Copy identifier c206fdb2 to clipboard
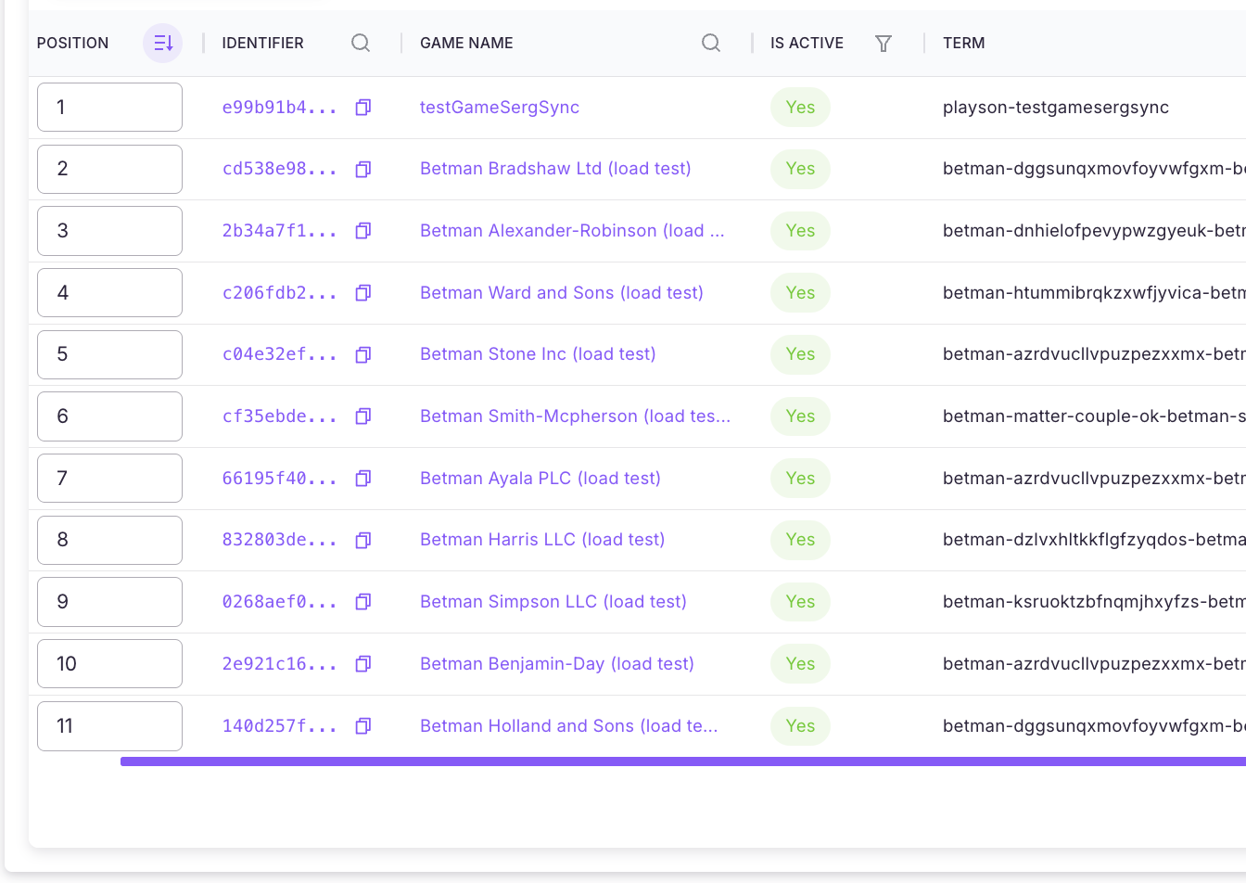Screen dimensions: 1246x883 (x=363, y=293)
